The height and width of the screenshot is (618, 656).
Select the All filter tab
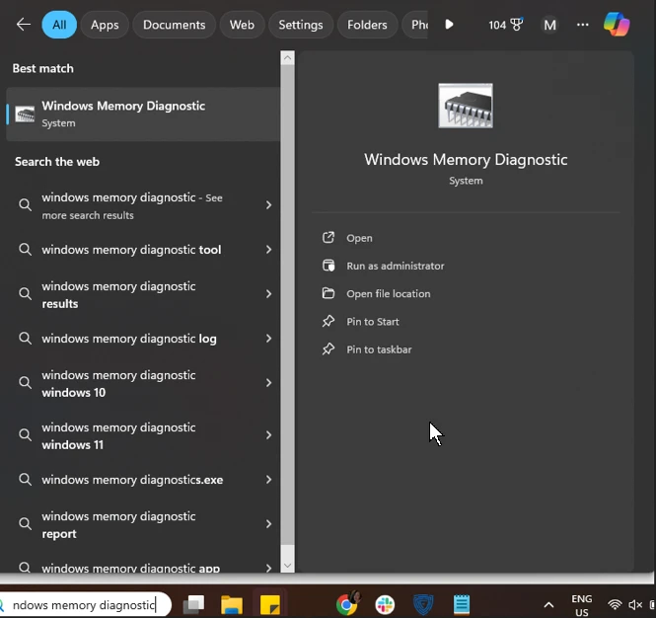click(59, 25)
